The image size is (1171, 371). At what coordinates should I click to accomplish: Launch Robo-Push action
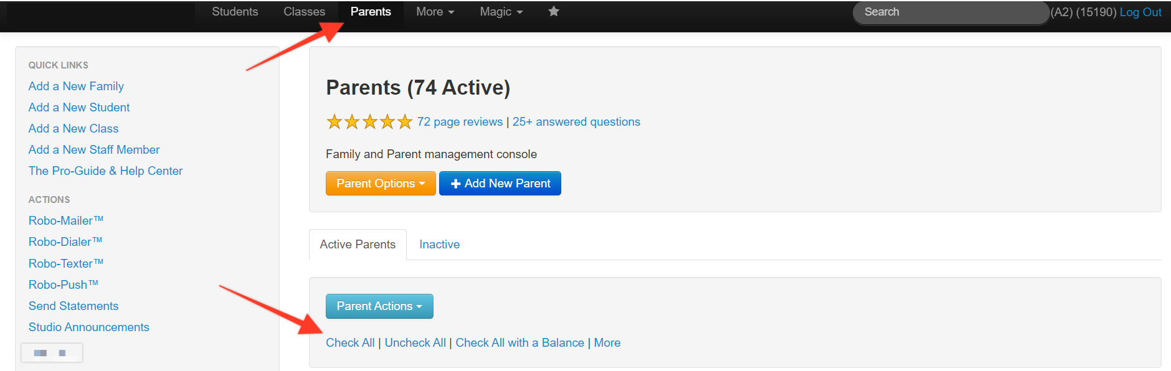(x=64, y=284)
